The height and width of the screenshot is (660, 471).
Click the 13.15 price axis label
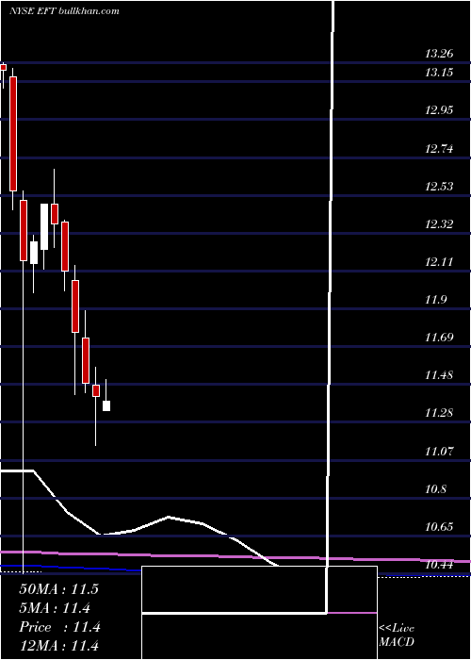(x=440, y=73)
